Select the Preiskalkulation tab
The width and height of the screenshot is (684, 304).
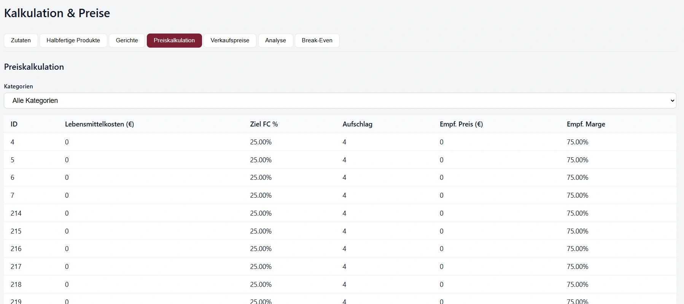tap(174, 40)
